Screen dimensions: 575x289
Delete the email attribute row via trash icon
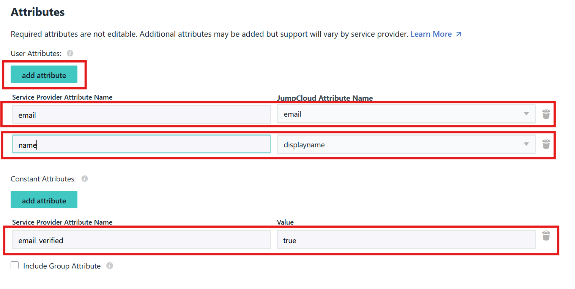(546, 114)
